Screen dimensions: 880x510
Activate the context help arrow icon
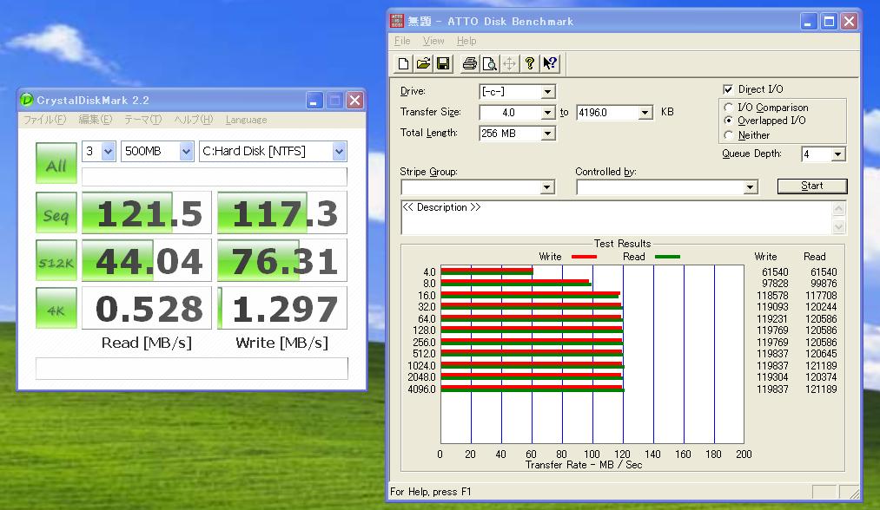click(x=550, y=63)
